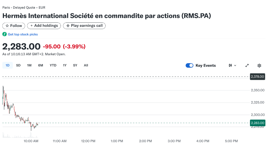Expand the chart type dropdown chevron

tap(235, 66)
